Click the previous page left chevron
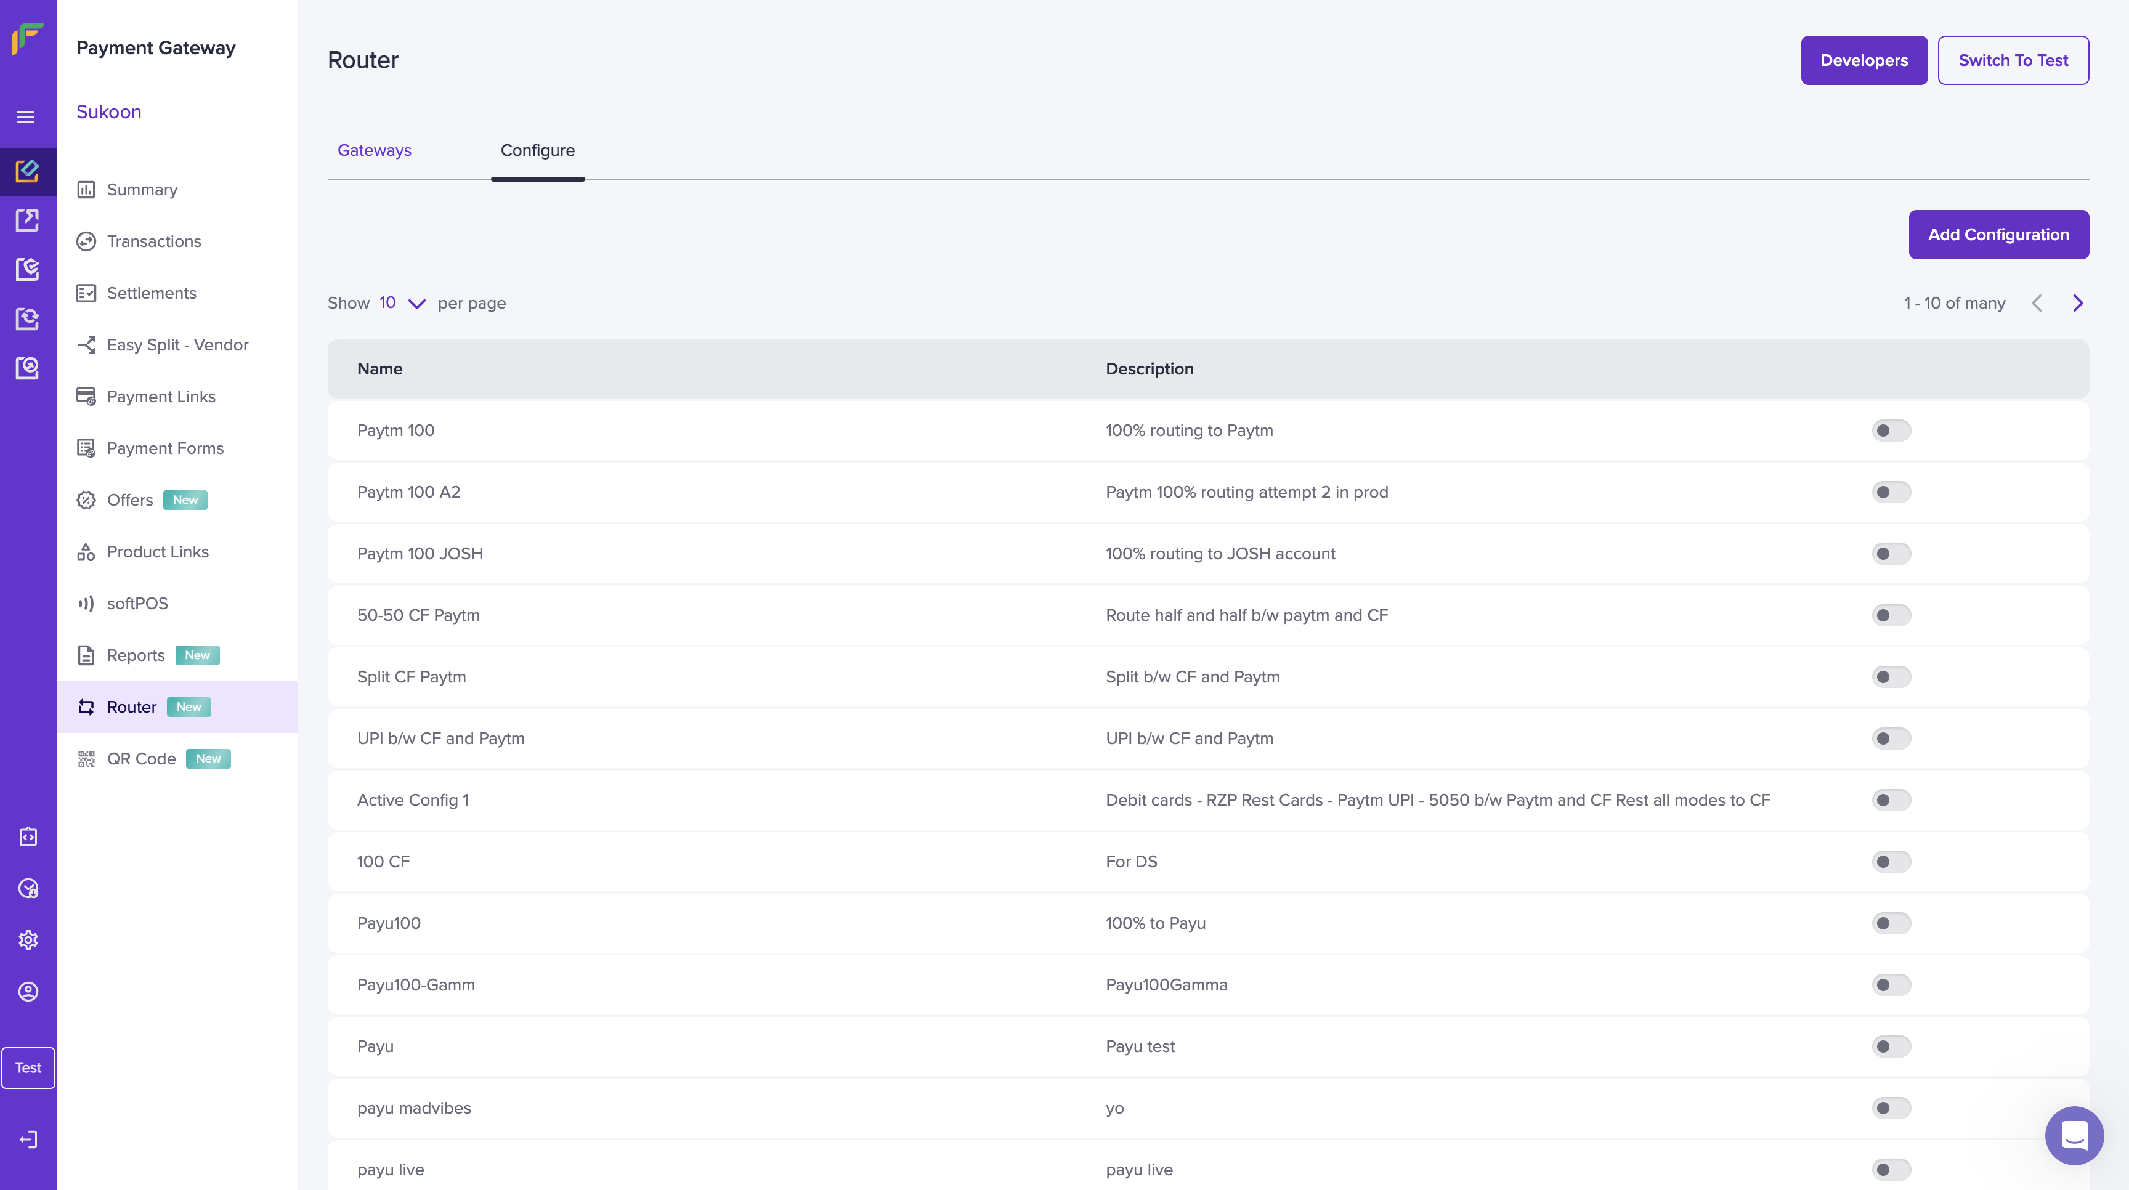This screenshot has height=1190, width=2129. point(2037,303)
